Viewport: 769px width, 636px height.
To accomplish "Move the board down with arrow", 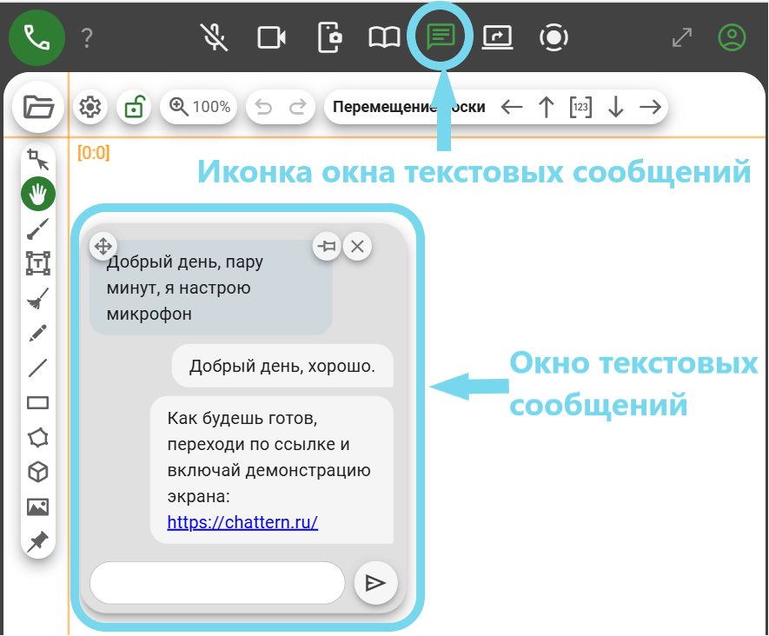I will (x=615, y=107).
